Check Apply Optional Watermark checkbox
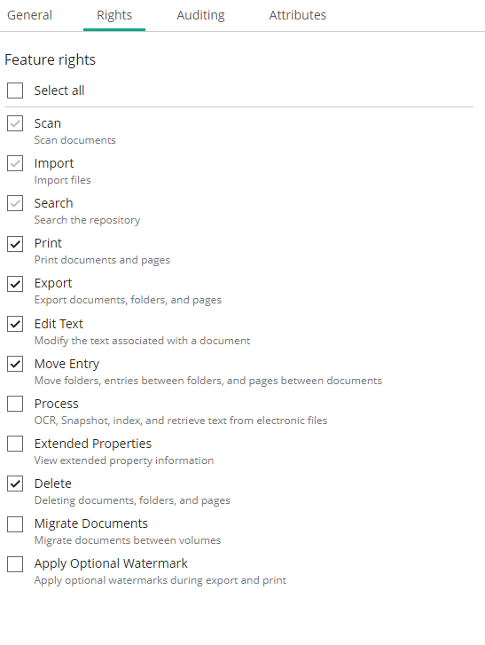Image resolution: width=485 pixels, height=645 pixels. pos(15,563)
